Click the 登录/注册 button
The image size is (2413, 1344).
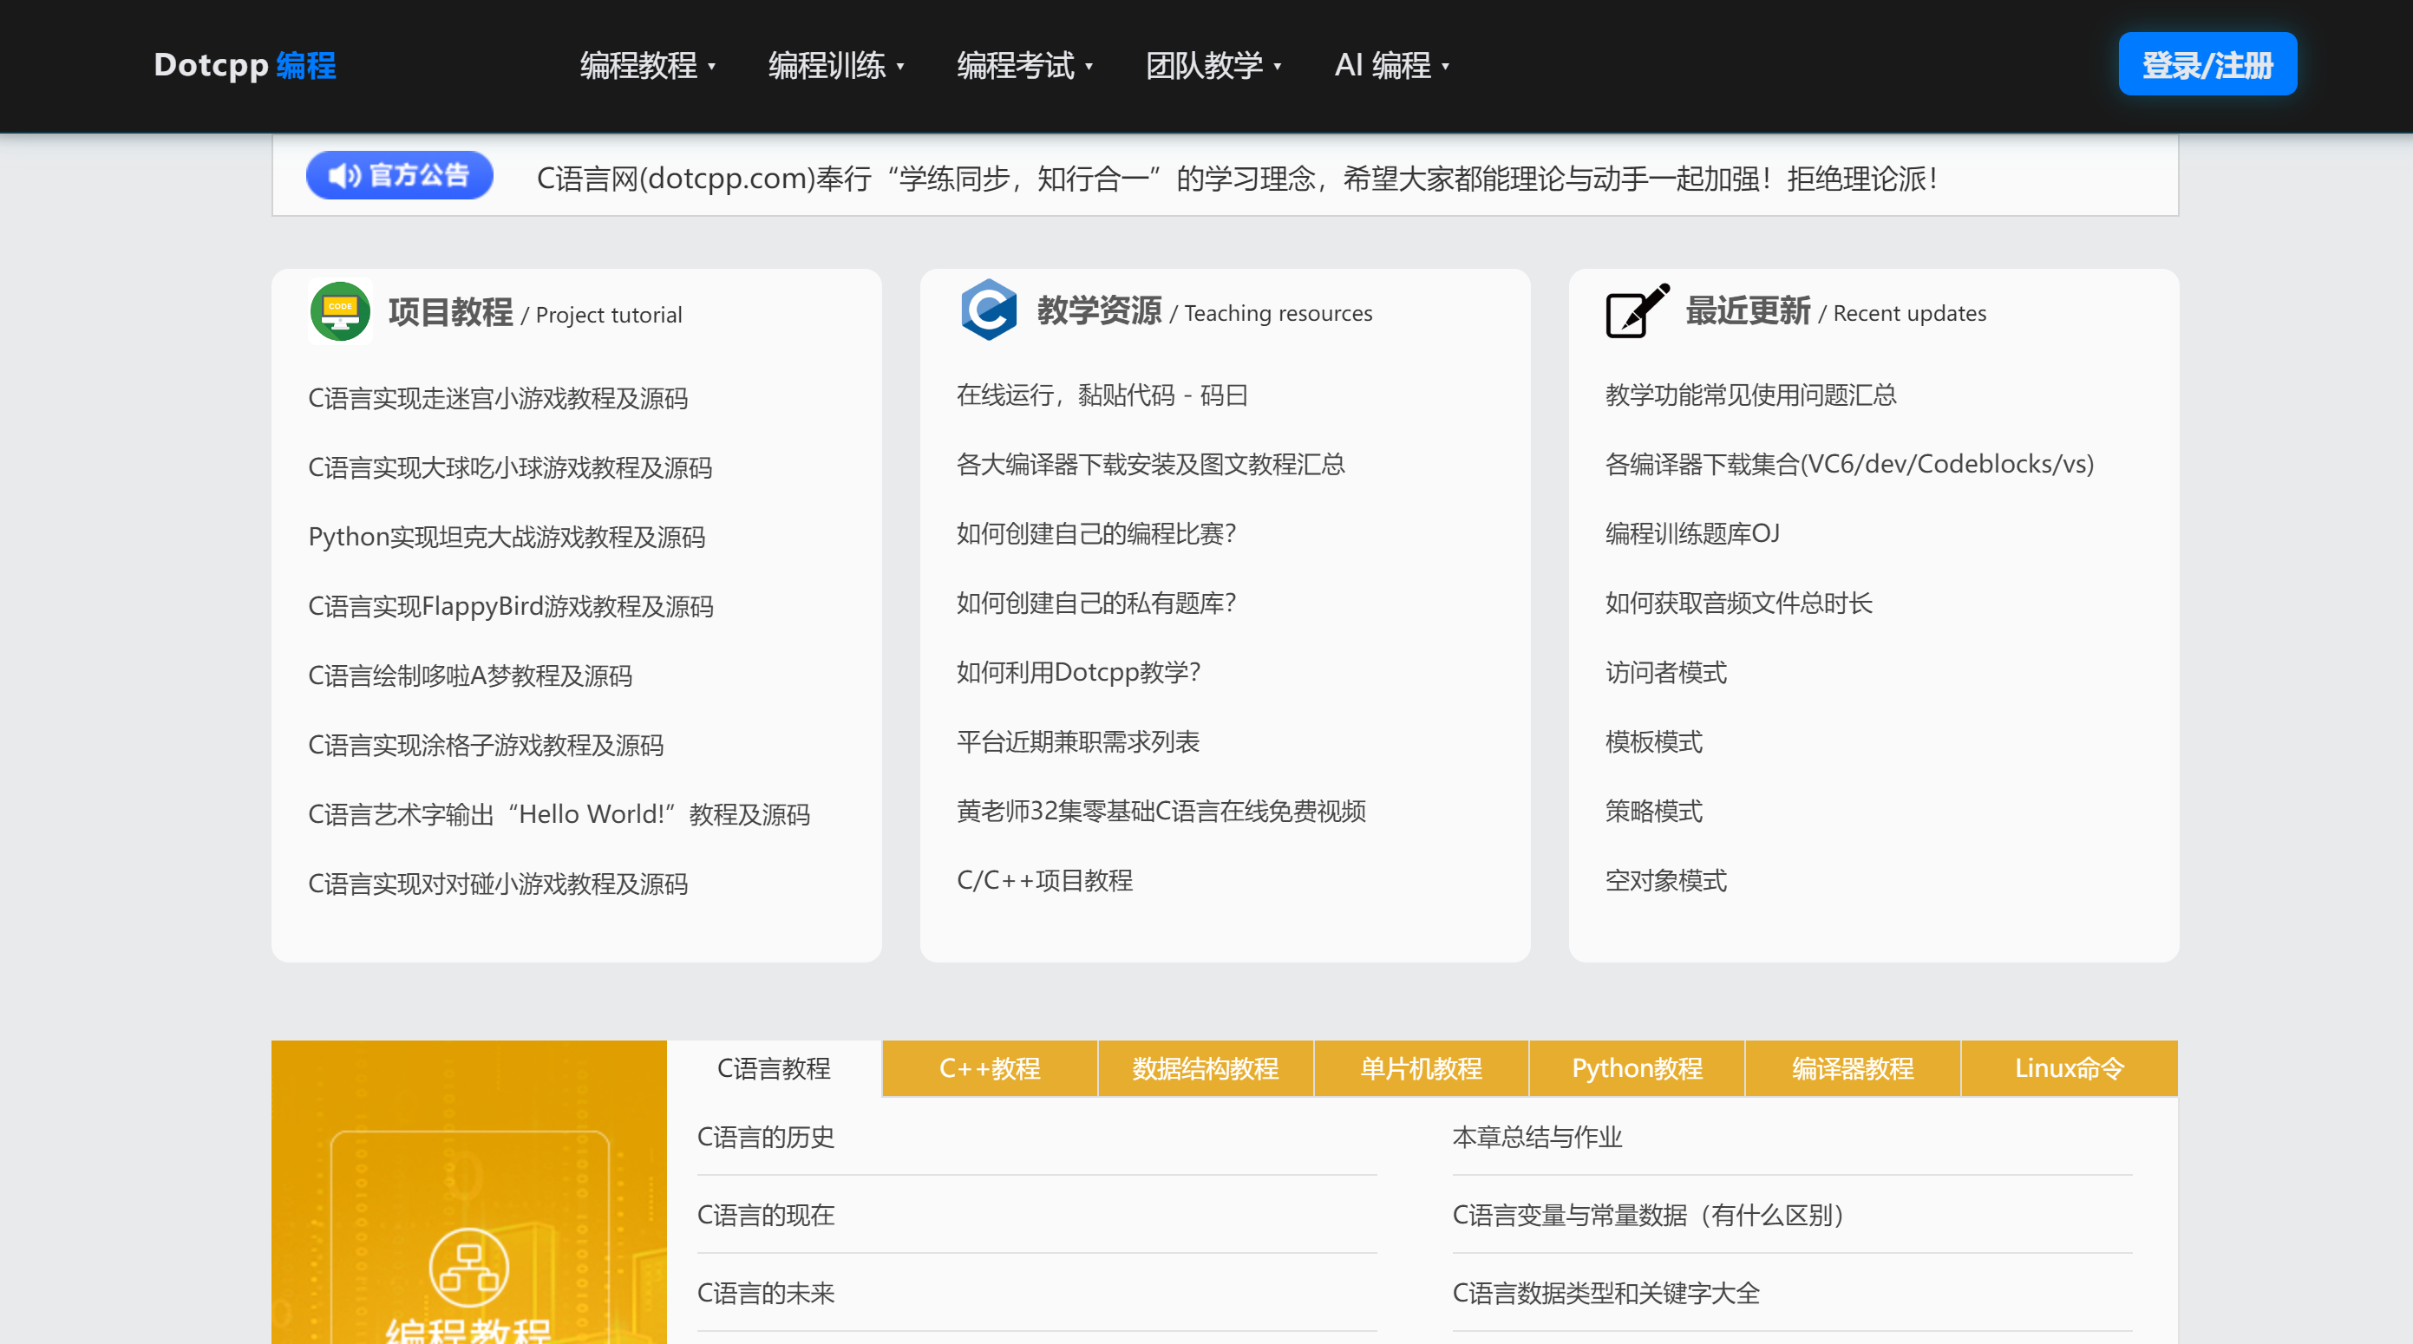pyautogui.click(x=2207, y=63)
